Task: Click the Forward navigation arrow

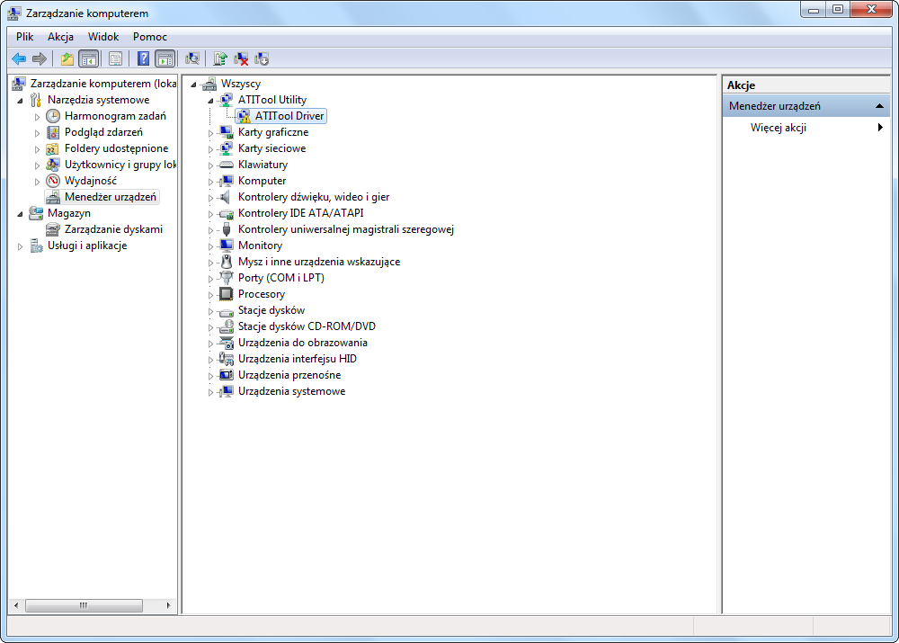Action: [40, 58]
